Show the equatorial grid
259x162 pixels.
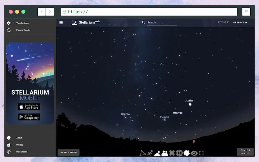[180, 153]
